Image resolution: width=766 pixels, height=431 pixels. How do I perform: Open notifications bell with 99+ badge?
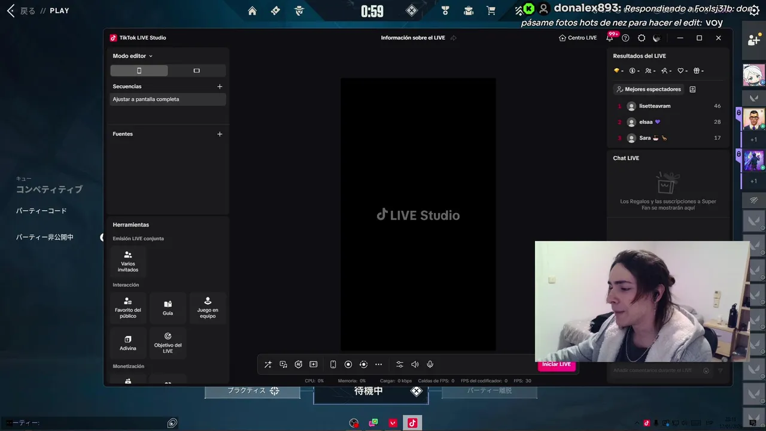tap(610, 37)
